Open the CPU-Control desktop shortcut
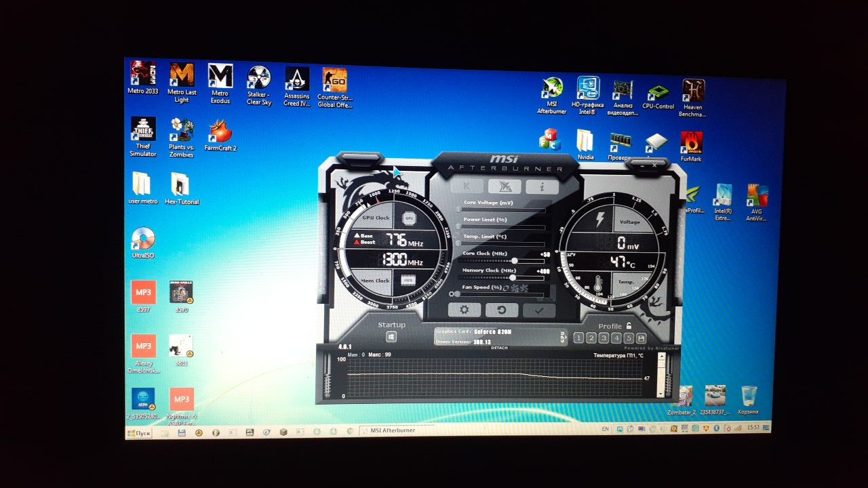868x488 pixels. click(x=658, y=96)
